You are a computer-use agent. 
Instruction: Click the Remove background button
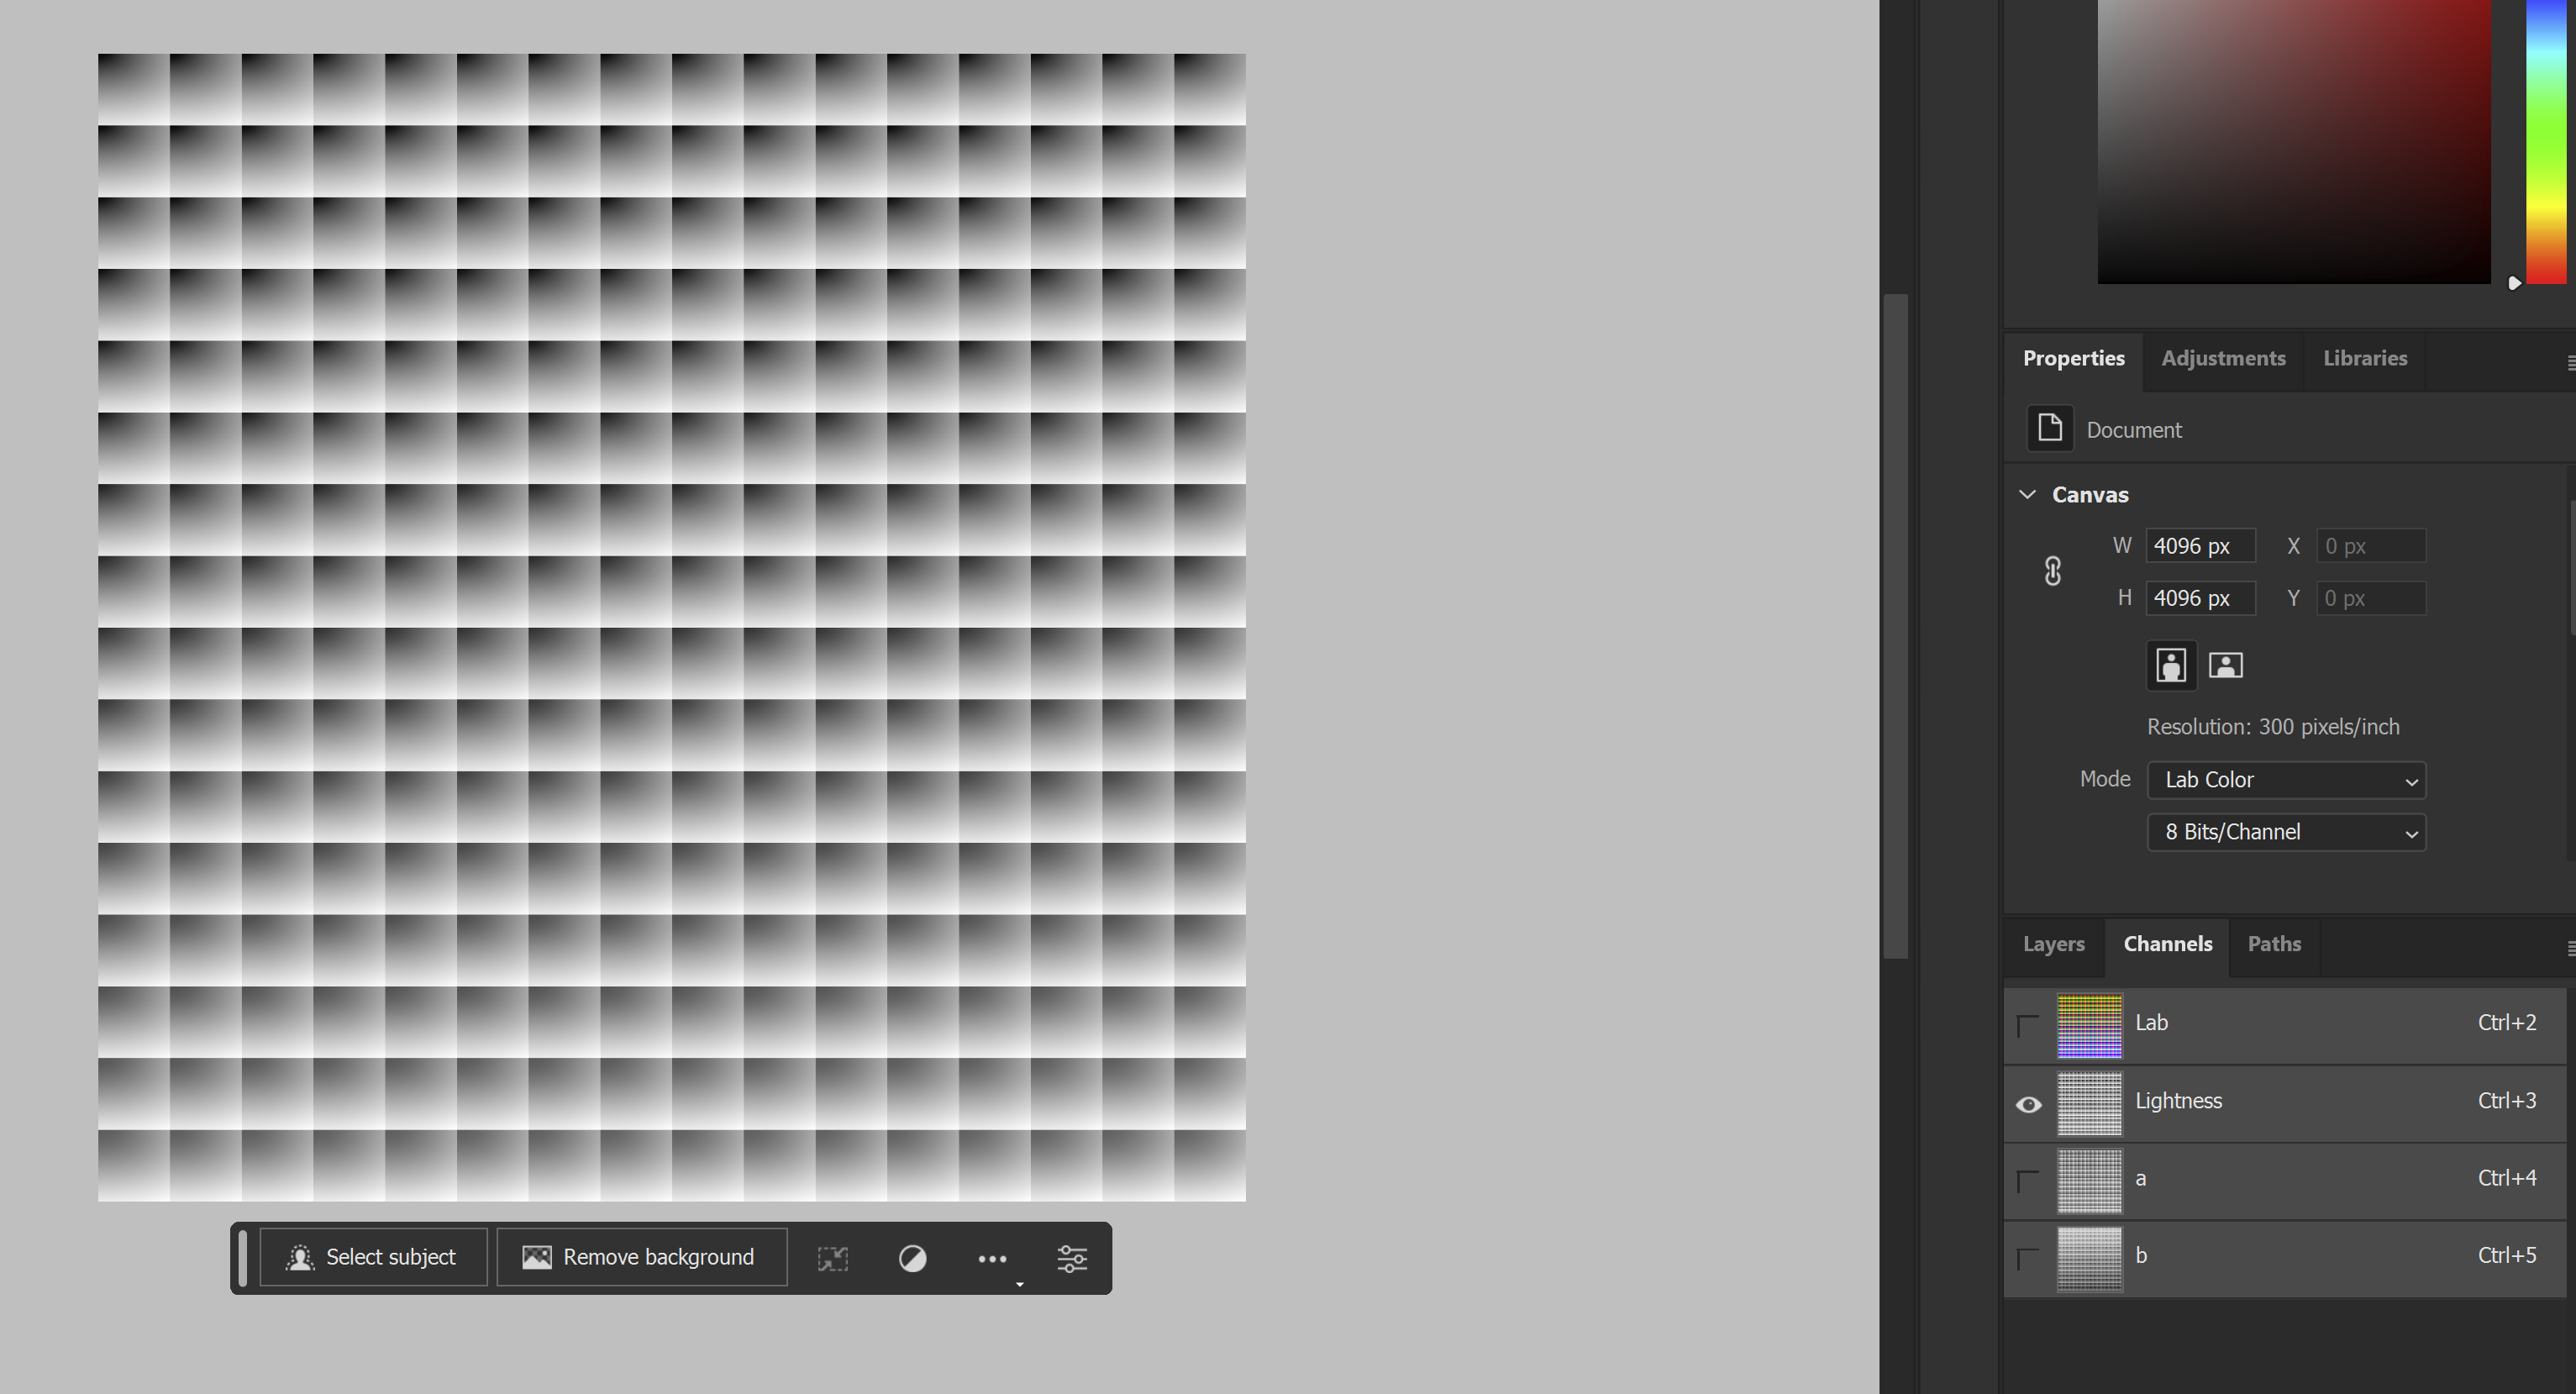pos(640,1257)
